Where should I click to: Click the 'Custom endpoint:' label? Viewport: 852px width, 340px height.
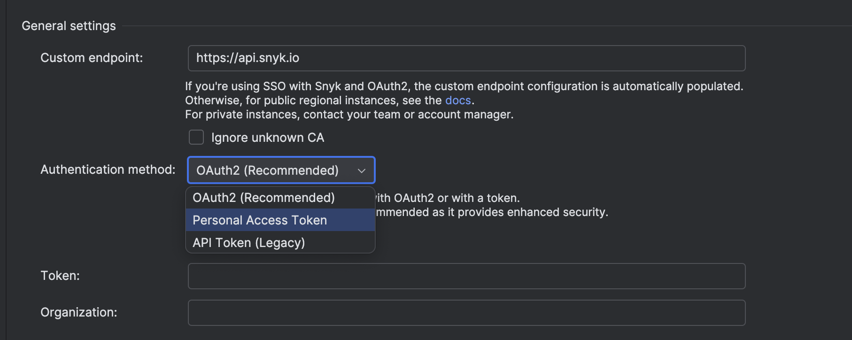point(92,58)
